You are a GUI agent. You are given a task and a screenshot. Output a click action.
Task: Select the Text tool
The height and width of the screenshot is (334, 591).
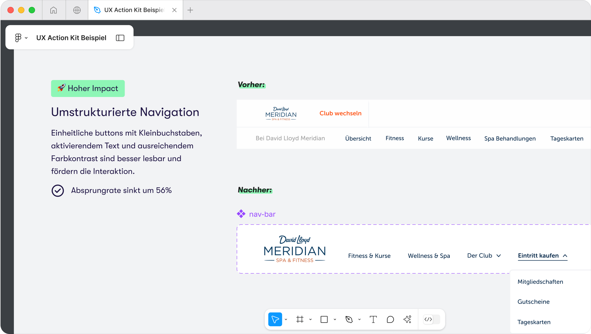(373, 319)
